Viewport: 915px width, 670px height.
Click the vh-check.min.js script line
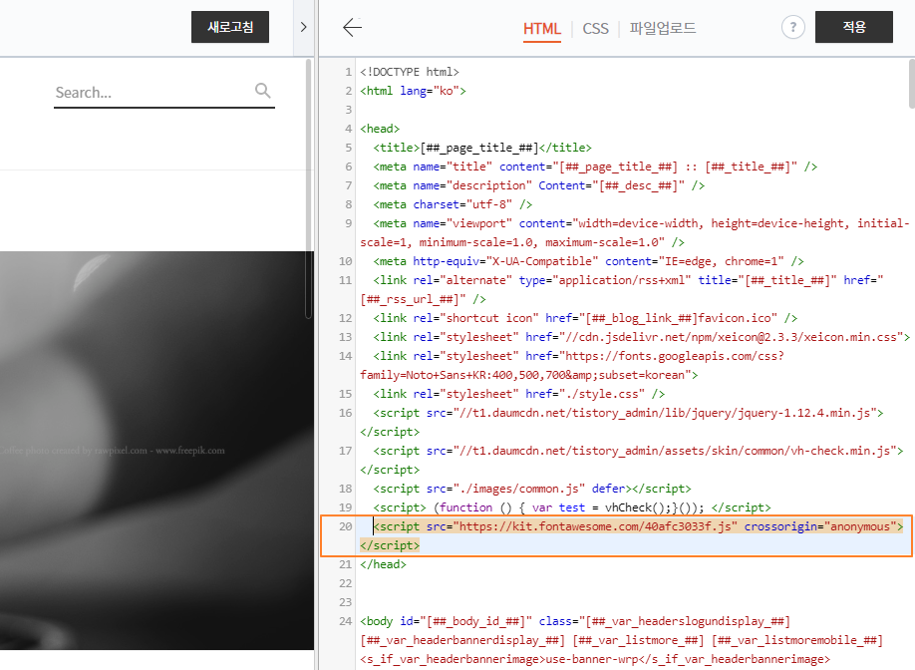click(x=631, y=461)
